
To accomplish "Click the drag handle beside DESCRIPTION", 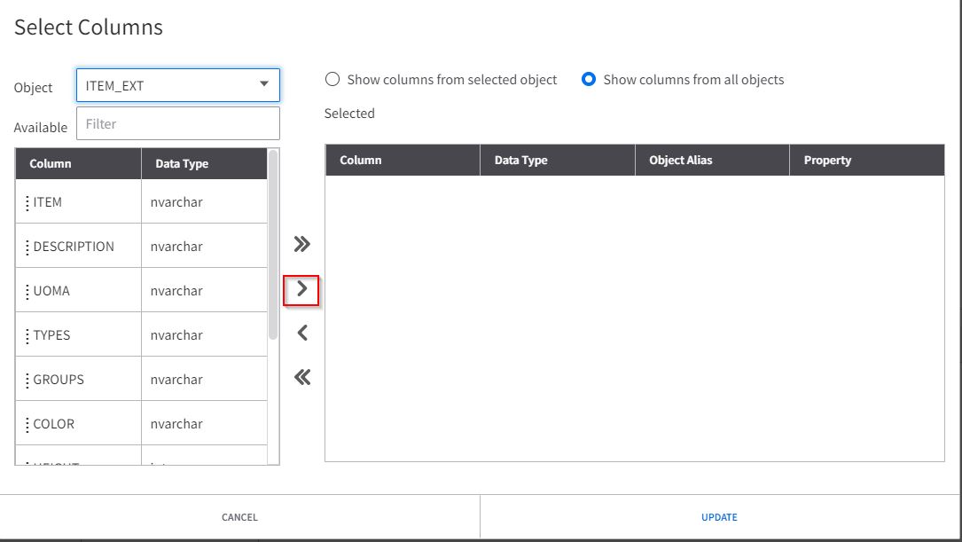I will click(27, 247).
